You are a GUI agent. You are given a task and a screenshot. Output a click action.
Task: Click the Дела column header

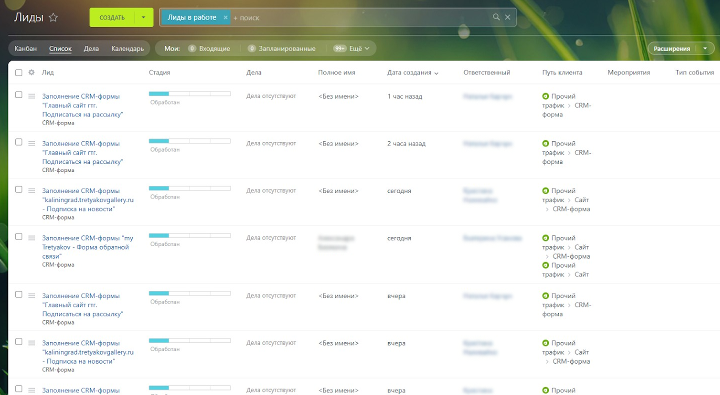[254, 72]
